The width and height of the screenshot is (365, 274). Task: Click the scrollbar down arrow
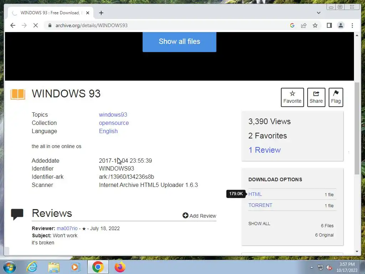point(357,252)
